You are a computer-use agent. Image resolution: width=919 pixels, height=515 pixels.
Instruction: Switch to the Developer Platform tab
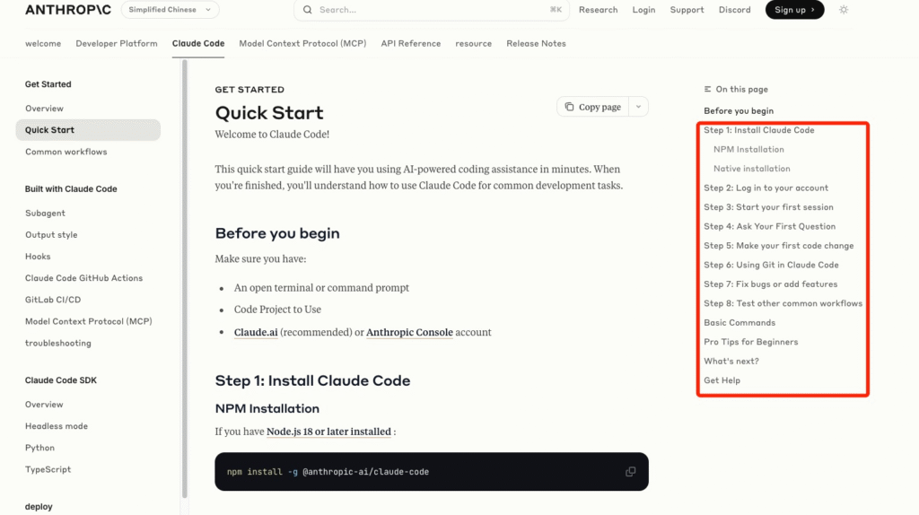point(117,43)
